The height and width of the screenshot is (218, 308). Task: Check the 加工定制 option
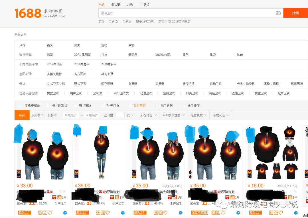pos(157,106)
